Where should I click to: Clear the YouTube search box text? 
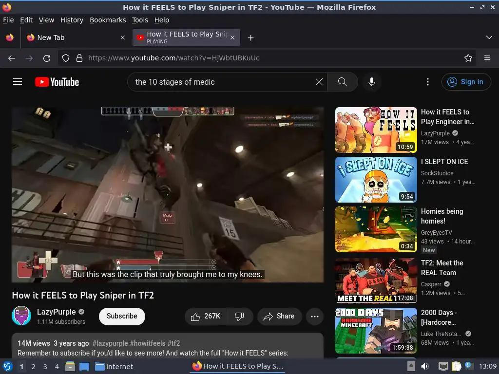pos(319,82)
